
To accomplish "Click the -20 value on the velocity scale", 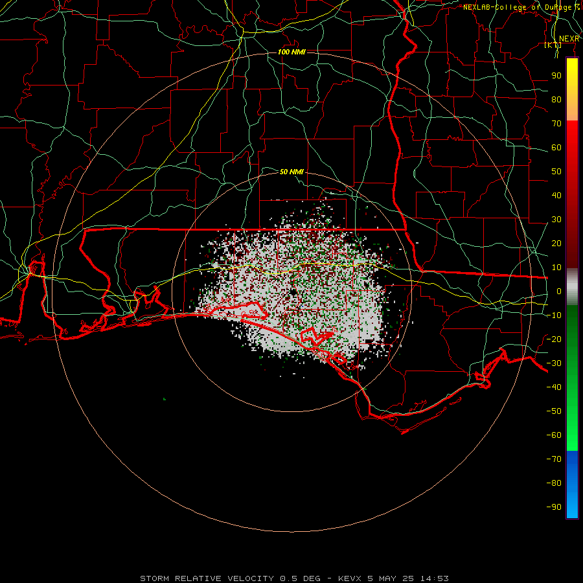I will coord(554,339).
